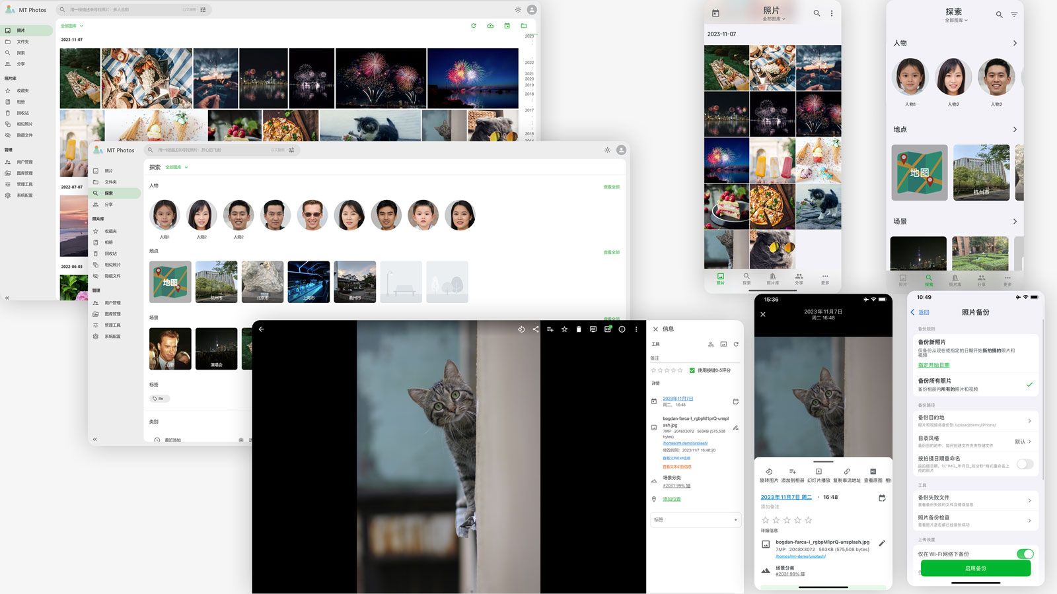Click add-to-album icon in desktop viewer toolbar

coord(550,329)
